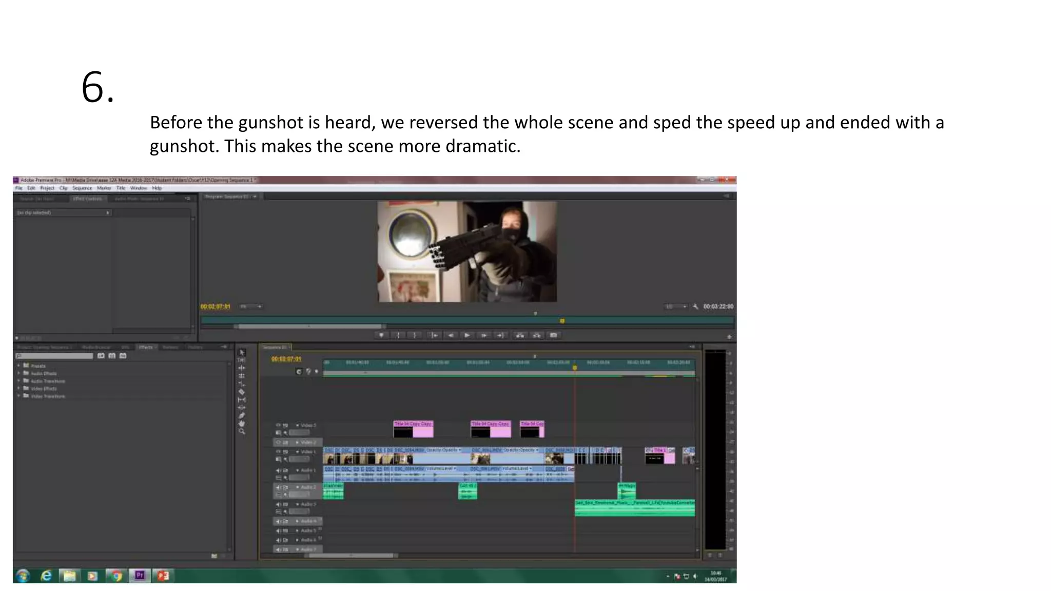
Task: Toggle sync lock on Video 1 track
Action: coord(286,451)
